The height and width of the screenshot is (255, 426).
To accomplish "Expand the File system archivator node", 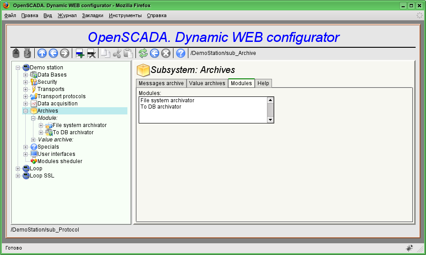I will coord(41,125).
